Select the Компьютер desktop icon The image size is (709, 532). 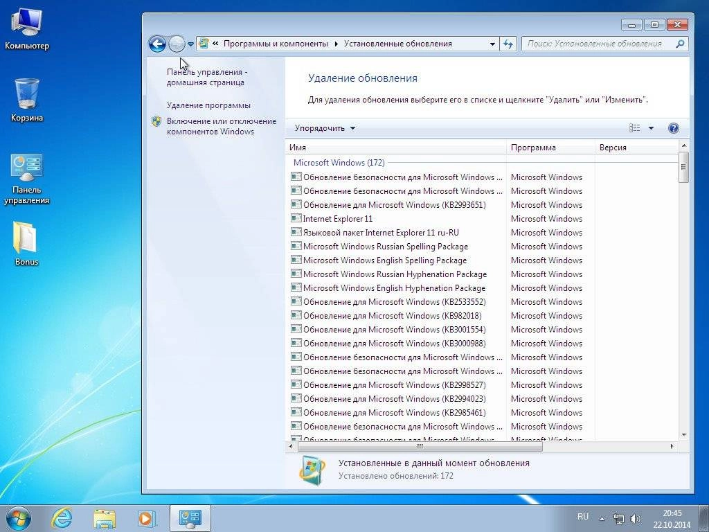click(27, 29)
